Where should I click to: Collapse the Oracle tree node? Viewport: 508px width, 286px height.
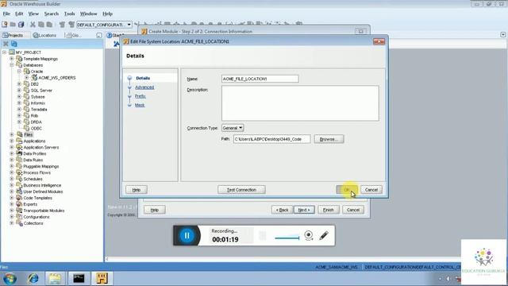pyautogui.click(x=19, y=71)
